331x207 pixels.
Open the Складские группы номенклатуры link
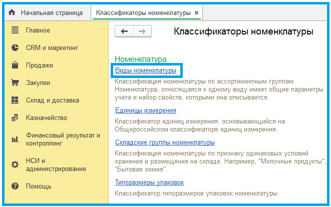tap(165, 142)
